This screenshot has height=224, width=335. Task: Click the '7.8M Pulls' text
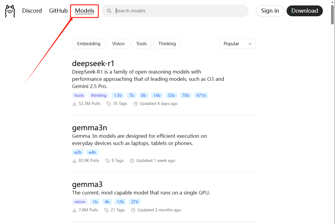click(88, 210)
